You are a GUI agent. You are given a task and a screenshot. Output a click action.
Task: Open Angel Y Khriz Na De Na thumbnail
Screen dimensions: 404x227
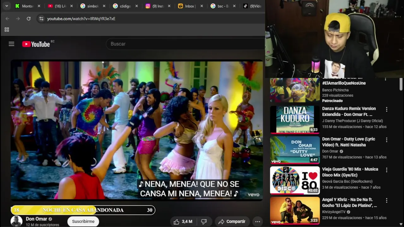pos(295,211)
